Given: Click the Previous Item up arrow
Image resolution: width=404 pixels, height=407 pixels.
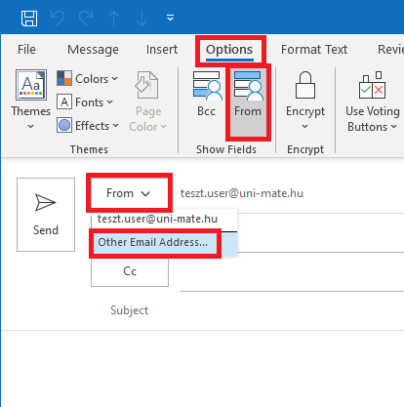Looking at the screenshot, I should 114,19.
